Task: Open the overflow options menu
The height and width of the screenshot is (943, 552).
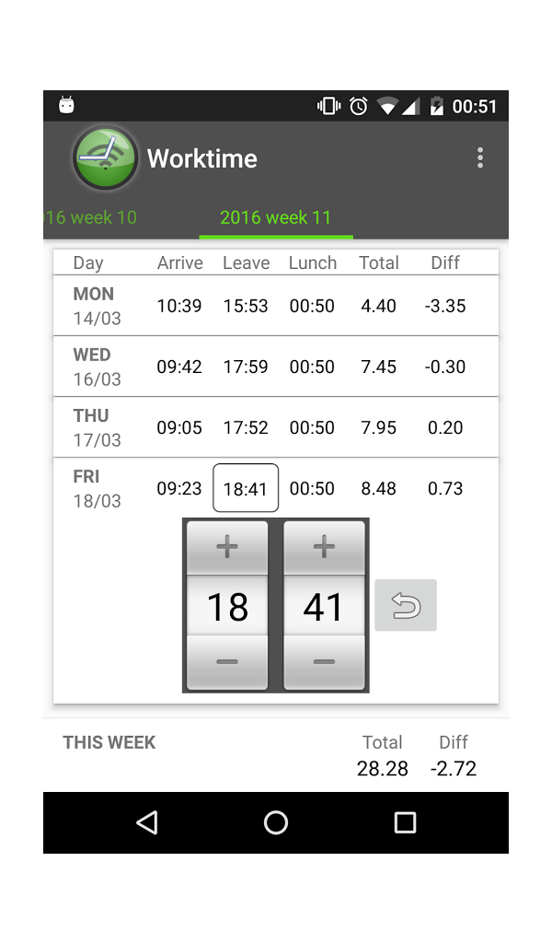Action: [x=480, y=157]
